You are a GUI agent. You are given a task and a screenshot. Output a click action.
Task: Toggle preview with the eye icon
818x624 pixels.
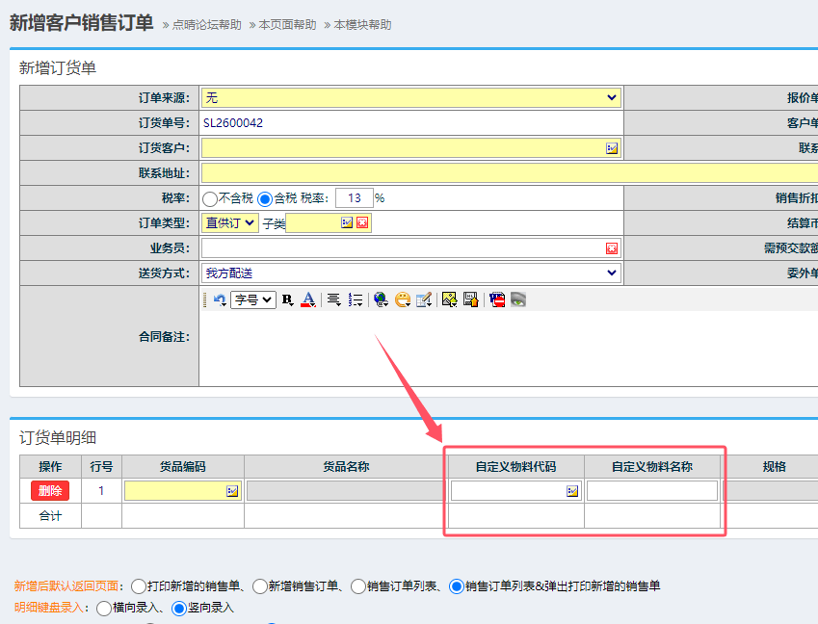[x=518, y=299]
